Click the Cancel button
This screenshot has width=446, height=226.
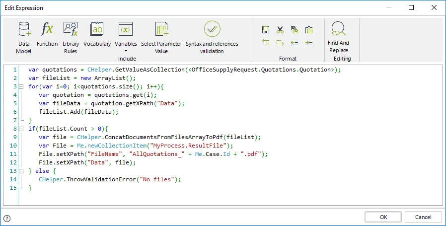click(x=423, y=217)
